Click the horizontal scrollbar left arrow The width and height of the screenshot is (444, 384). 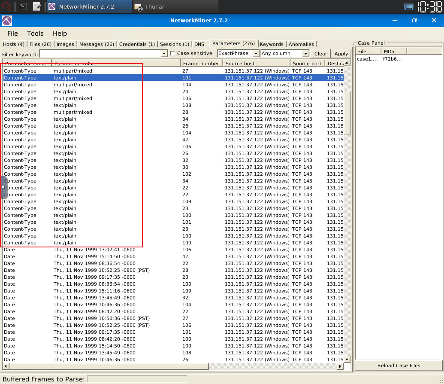pos(5,366)
